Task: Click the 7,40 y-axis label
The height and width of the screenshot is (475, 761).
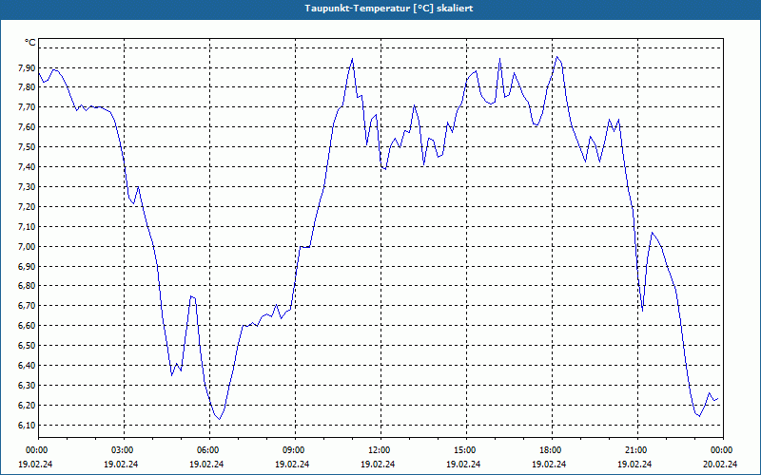Action: [27, 167]
